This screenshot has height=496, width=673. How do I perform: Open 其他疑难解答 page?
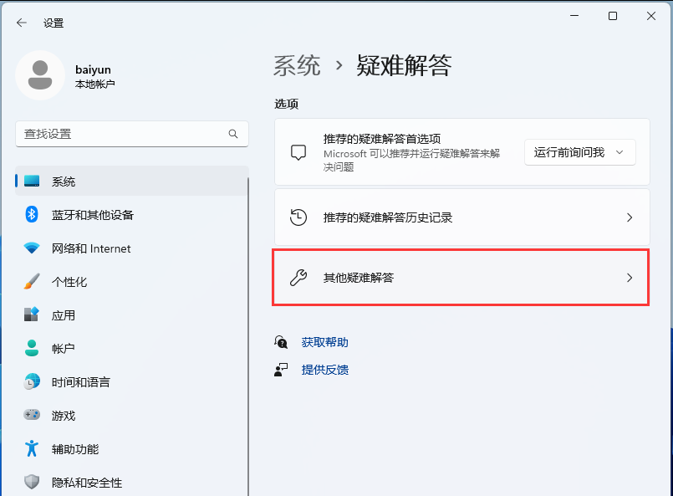point(460,277)
